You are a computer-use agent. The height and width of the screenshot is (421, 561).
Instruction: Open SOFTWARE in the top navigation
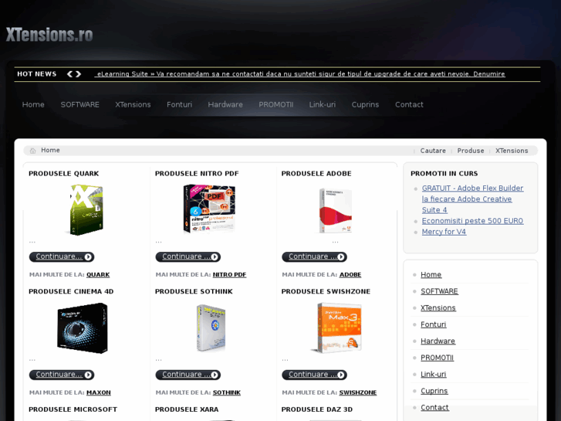point(79,104)
